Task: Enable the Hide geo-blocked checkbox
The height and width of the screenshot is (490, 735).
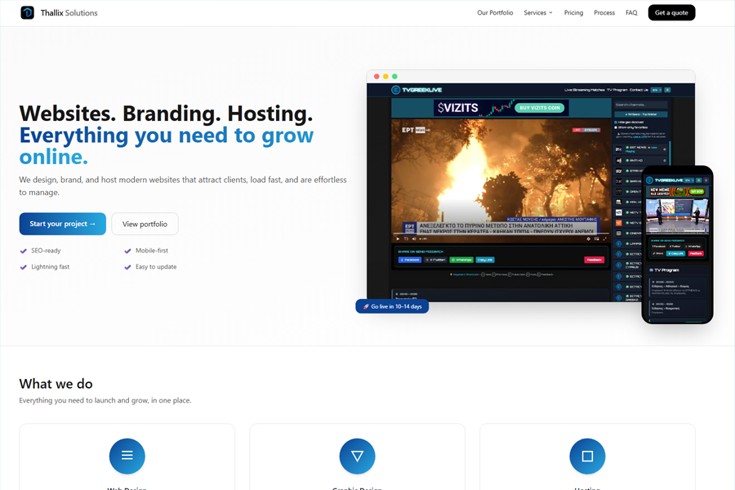Action: pos(616,122)
